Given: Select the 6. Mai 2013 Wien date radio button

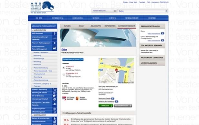Looking at the screenshot, I should (64, 68).
